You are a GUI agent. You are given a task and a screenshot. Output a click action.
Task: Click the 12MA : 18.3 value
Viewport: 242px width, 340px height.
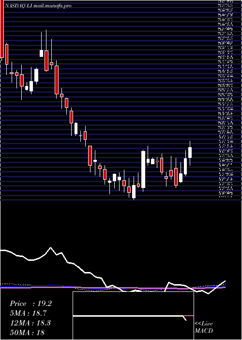click(30, 323)
